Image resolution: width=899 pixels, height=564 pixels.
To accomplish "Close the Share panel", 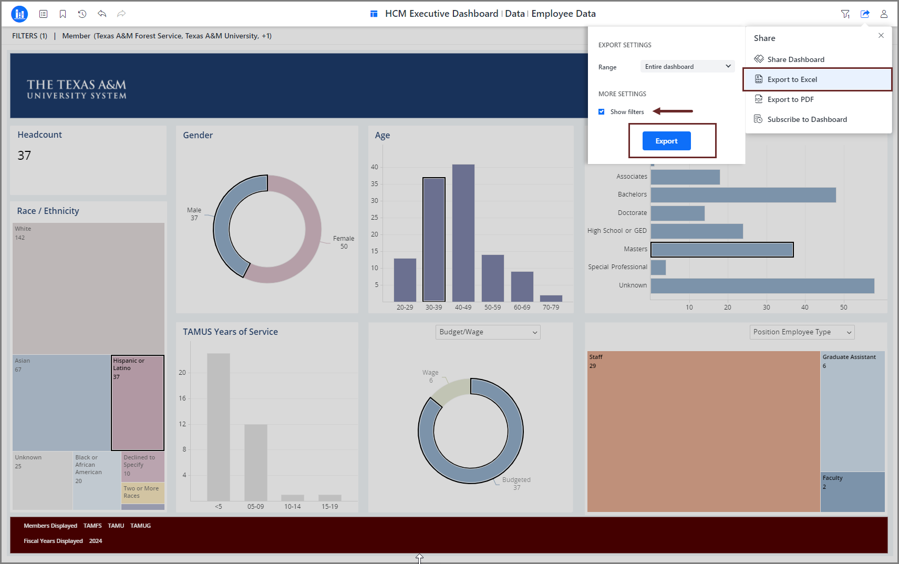I will pos(881,36).
